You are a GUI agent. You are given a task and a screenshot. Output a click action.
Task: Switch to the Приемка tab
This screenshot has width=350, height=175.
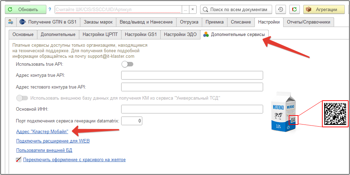(215, 22)
